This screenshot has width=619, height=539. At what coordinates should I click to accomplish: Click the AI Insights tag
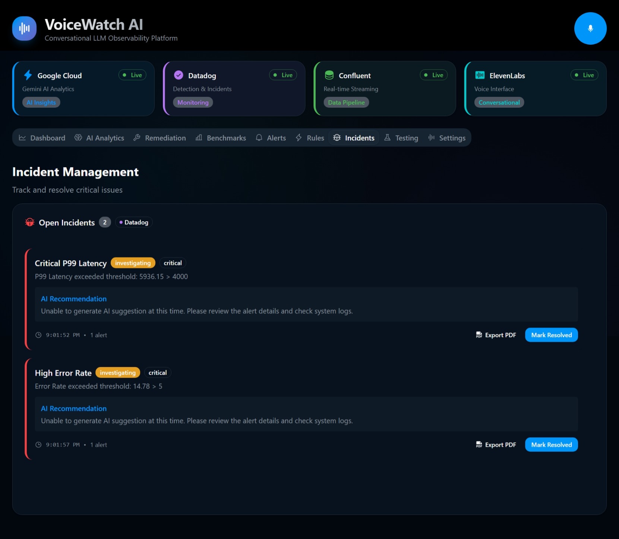[x=41, y=102]
